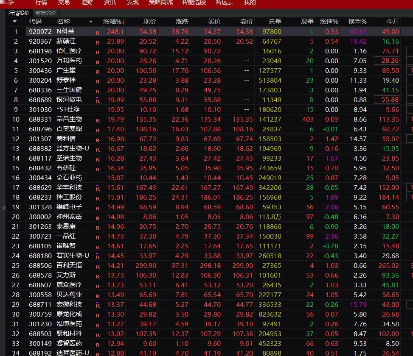Sort by the 涨幅% column header

(x=113, y=22)
